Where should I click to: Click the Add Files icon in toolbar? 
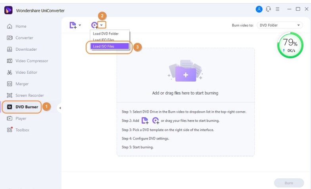(73, 25)
